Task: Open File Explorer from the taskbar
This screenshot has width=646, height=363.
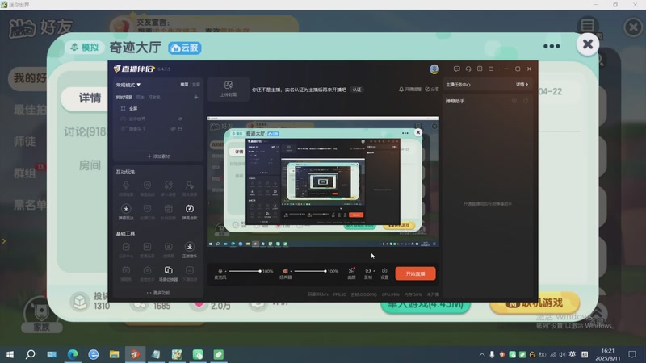Action: (114, 354)
